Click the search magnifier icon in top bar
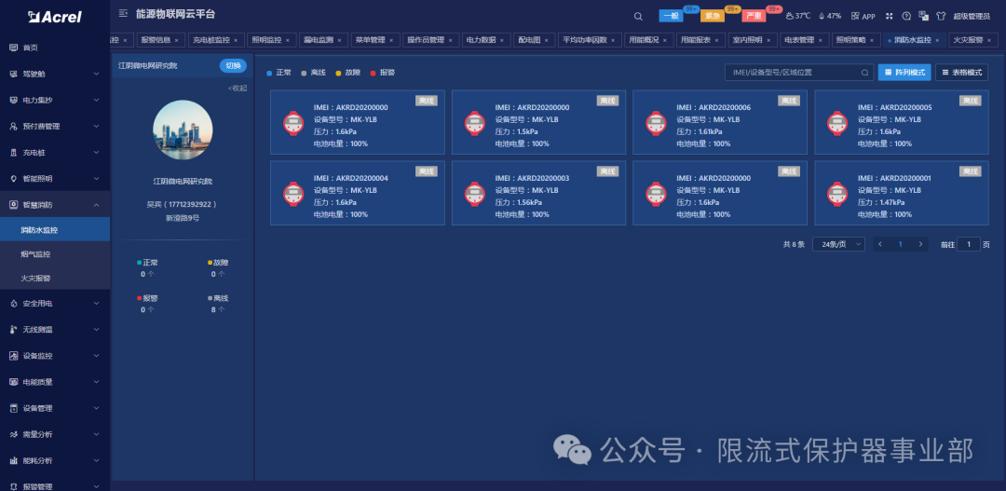The width and height of the screenshot is (1006, 491). click(638, 16)
